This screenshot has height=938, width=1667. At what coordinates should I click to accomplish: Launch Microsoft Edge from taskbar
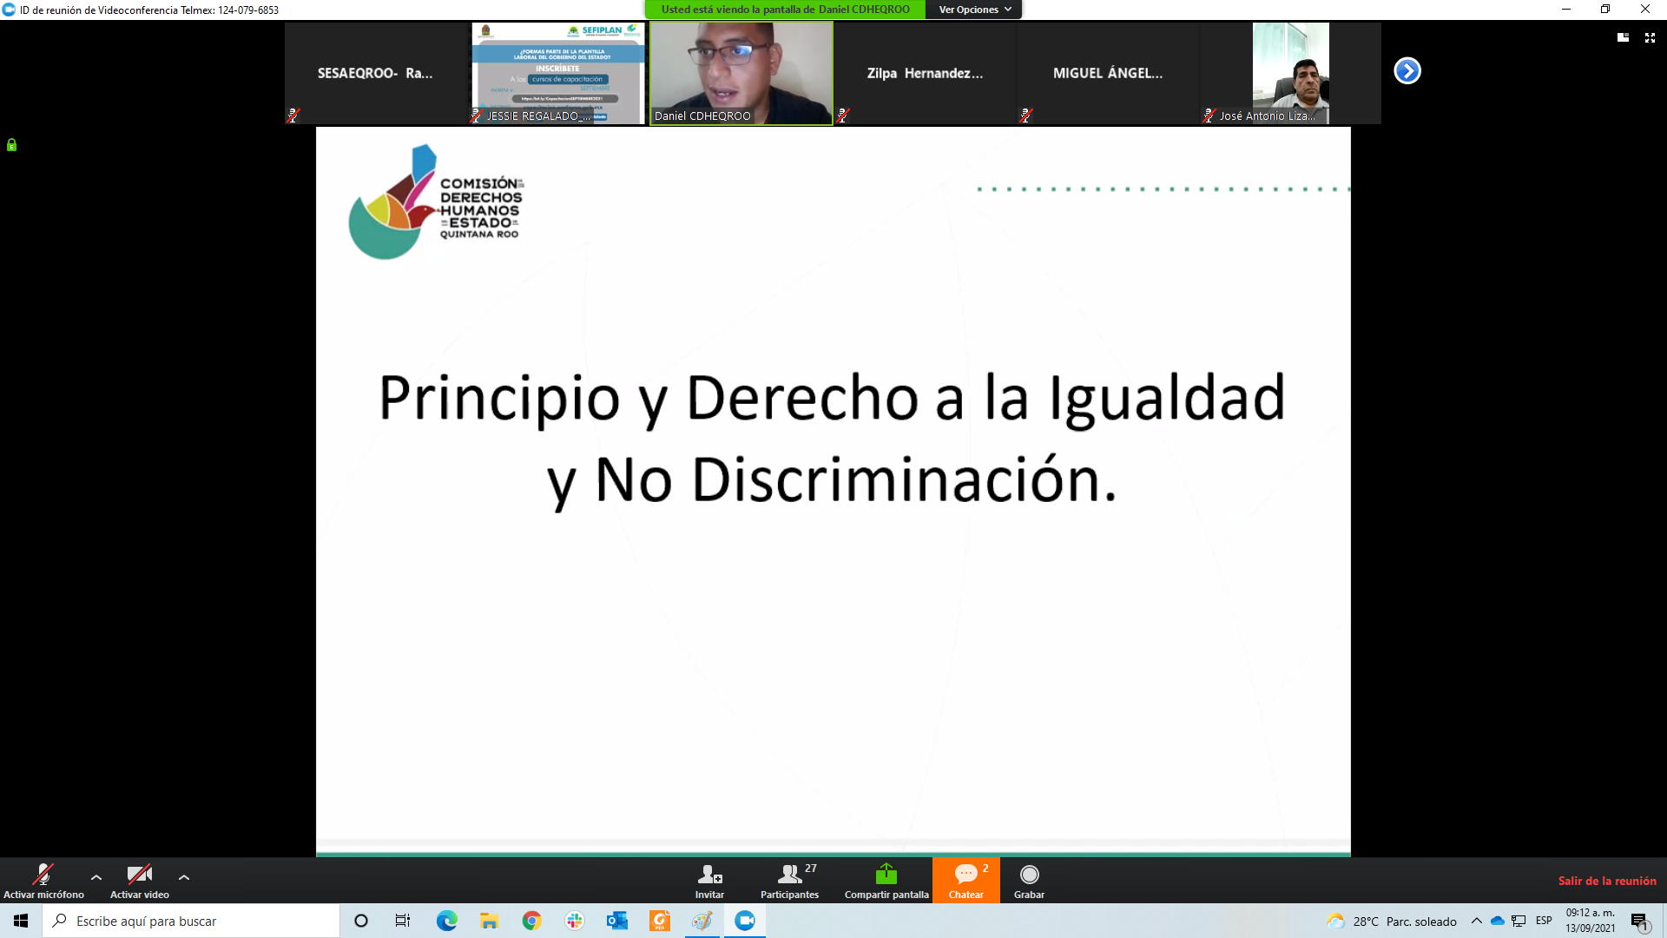[x=446, y=921]
